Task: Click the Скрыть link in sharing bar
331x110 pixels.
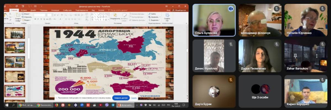Action: [x=134, y=98]
